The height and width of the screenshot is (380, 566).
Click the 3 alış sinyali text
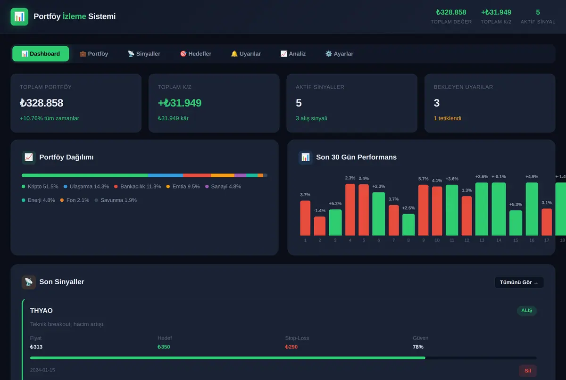[311, 118]
